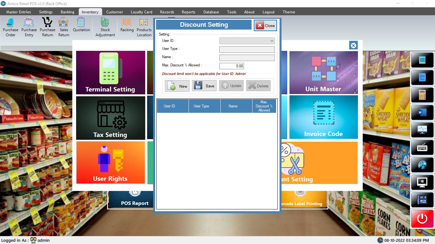Image resolution: width=435 pixels, height=244 pixels.
Task: Sort by the User Type column header
Action: (201, 106)
